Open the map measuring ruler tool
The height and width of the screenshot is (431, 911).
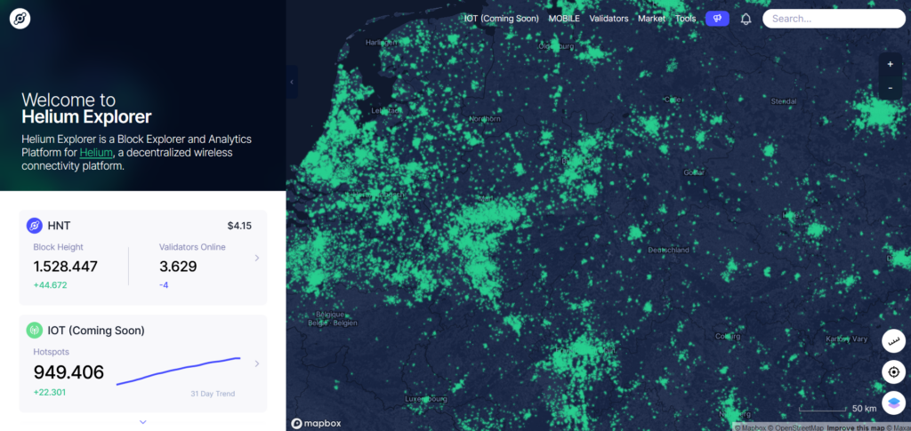click(893, 340)
